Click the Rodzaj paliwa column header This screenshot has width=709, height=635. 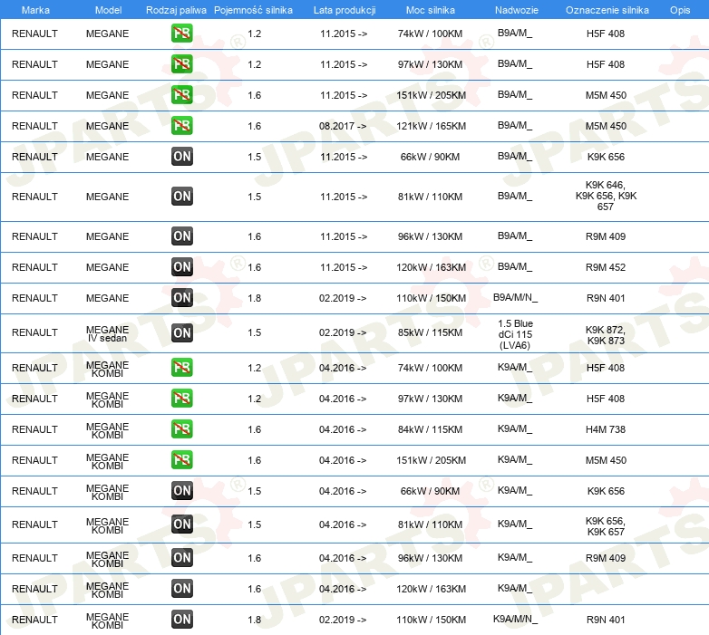176,10
